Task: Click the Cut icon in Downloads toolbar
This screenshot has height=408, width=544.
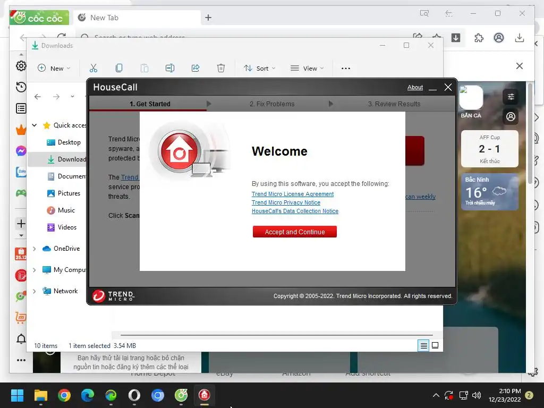Action: tap(93, 68)
